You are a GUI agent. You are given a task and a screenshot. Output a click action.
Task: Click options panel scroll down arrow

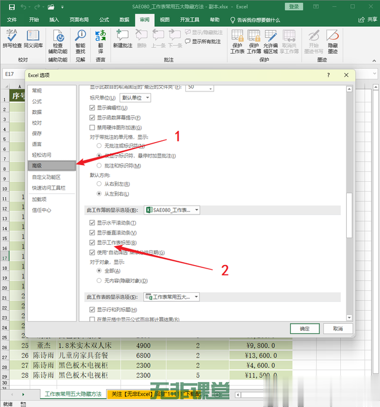pyautogui.click(x=349, y=317)
